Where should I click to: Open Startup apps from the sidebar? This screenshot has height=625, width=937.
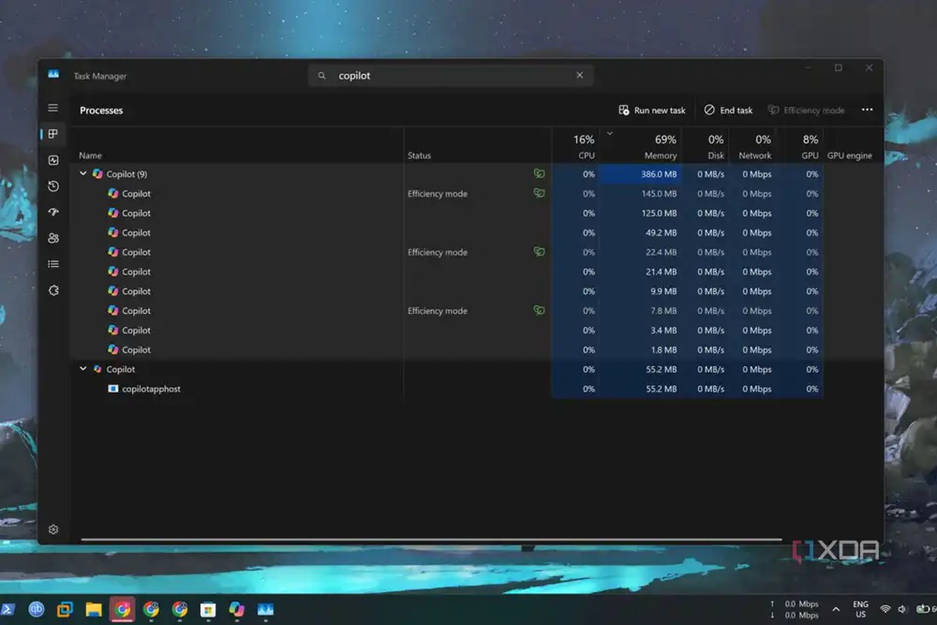tap(53, 212)
